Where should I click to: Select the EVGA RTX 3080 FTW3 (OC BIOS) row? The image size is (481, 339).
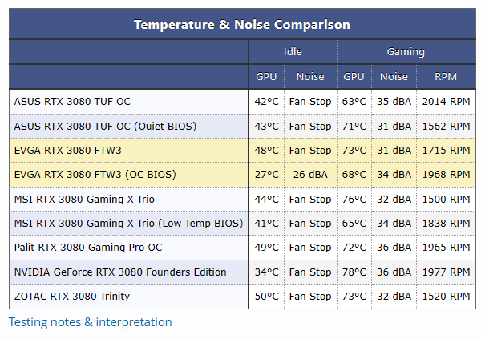click(95, 175)
